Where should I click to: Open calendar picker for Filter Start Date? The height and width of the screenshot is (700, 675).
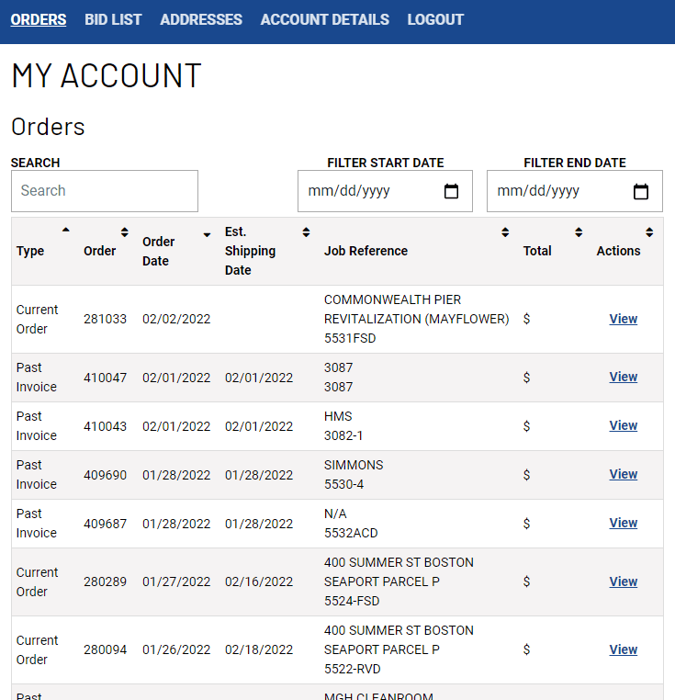(x=451, y=191)
